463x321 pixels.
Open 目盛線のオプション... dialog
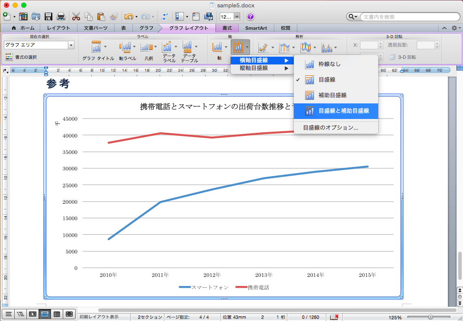pyautogui.click(x=336, y=128)
